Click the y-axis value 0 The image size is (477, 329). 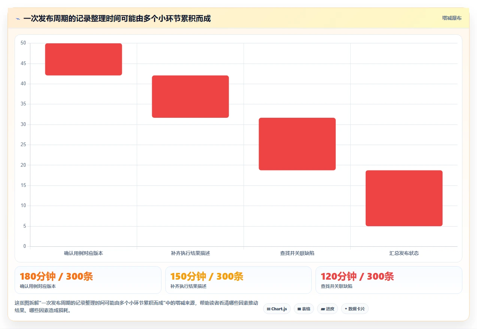coord(25,246)
